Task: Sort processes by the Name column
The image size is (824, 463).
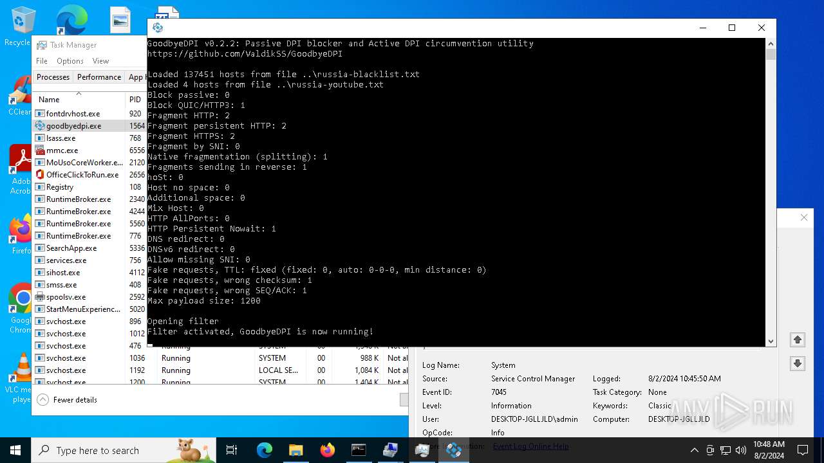Action: (79, 99)
